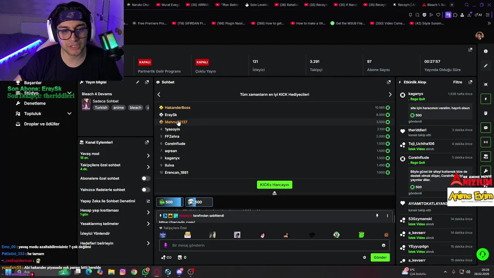
Task: Open Denetleme in left sidebar
Action: (x=35, y=103)
